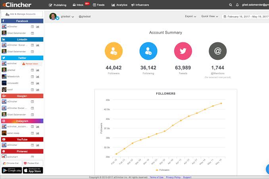The width and height of the screenshot is (269, 179).
Task: Click the Renew token warning link
Action: (x=30, y=64)
